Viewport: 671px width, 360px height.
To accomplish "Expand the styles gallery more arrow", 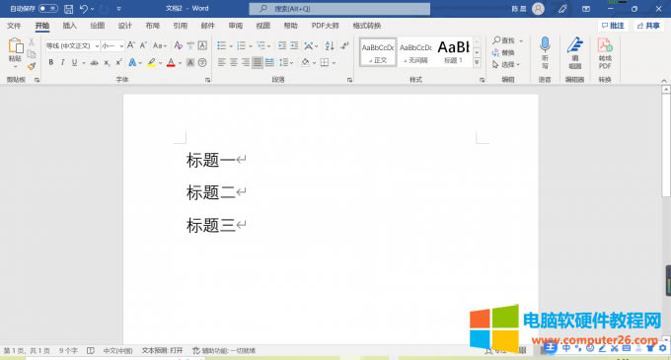I will 478,63.
